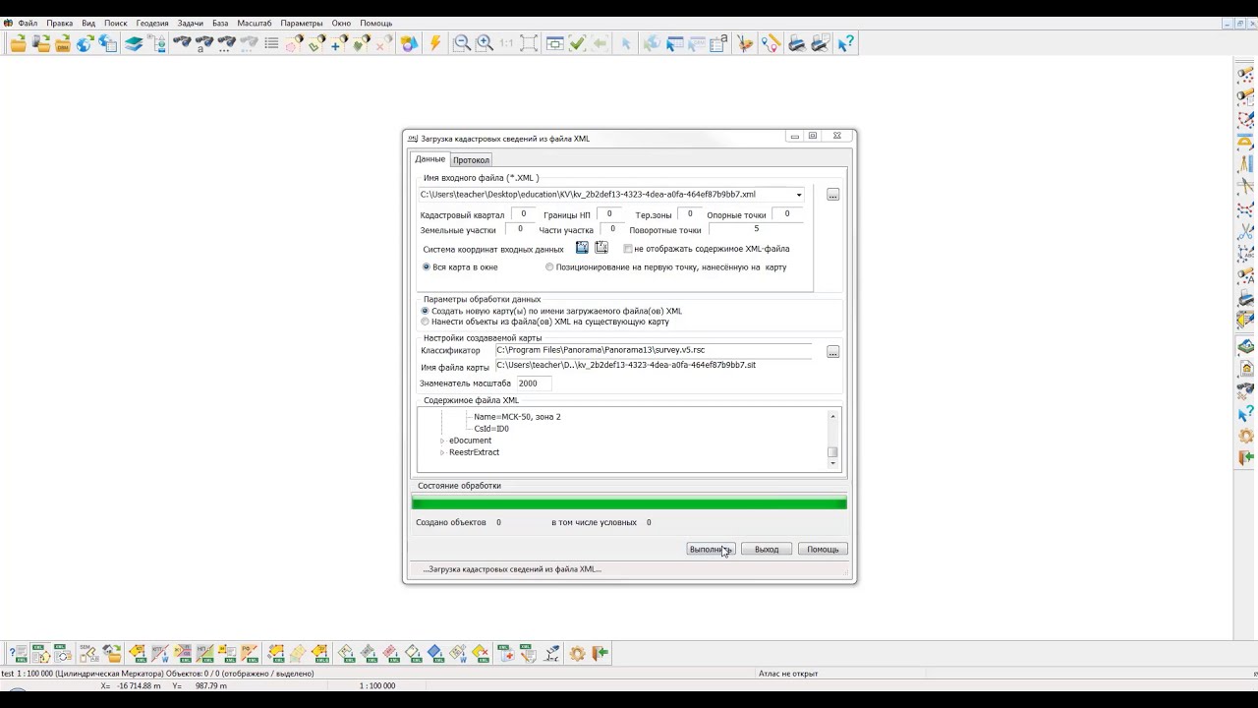Select 'Позиционирование на первую точку' radio option

(549, 267)
